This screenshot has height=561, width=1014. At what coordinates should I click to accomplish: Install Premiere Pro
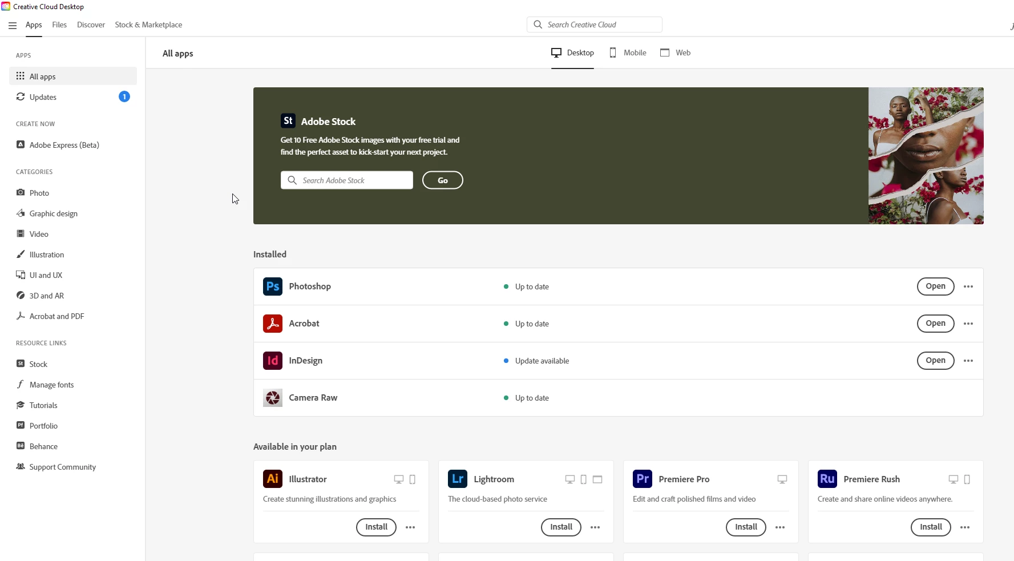tap(746, 527)
